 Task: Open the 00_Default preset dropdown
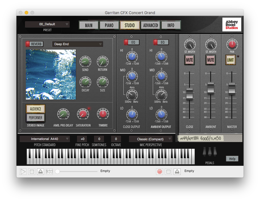(47, 24)
